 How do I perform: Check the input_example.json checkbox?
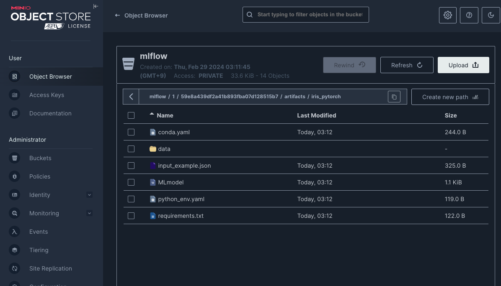pyautogui.click(x=131, y=166)
